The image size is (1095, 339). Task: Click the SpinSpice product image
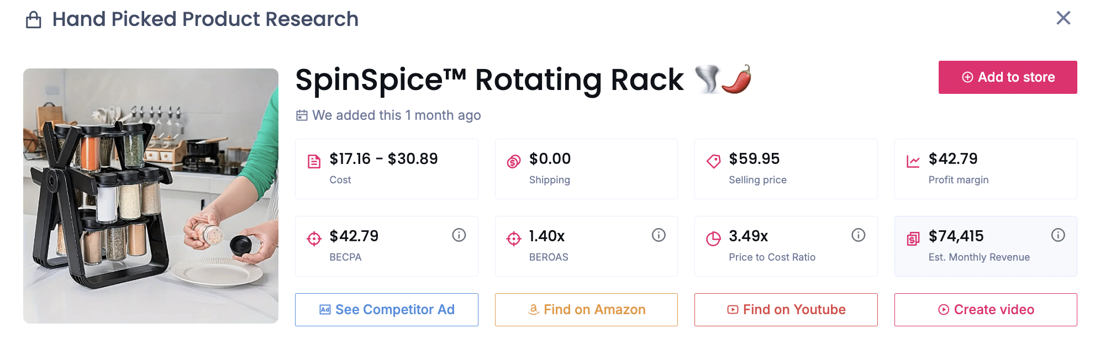click(151, 197)
